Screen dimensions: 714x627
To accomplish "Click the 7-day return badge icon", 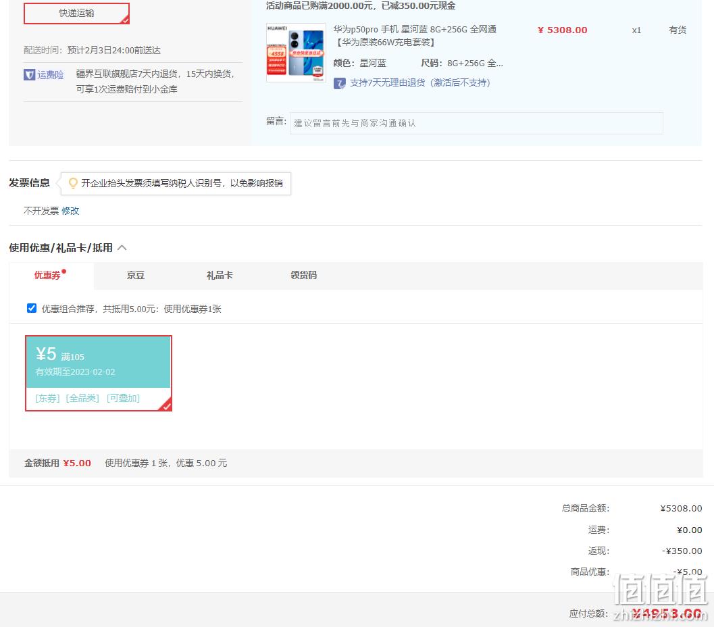I will [339, 83].
